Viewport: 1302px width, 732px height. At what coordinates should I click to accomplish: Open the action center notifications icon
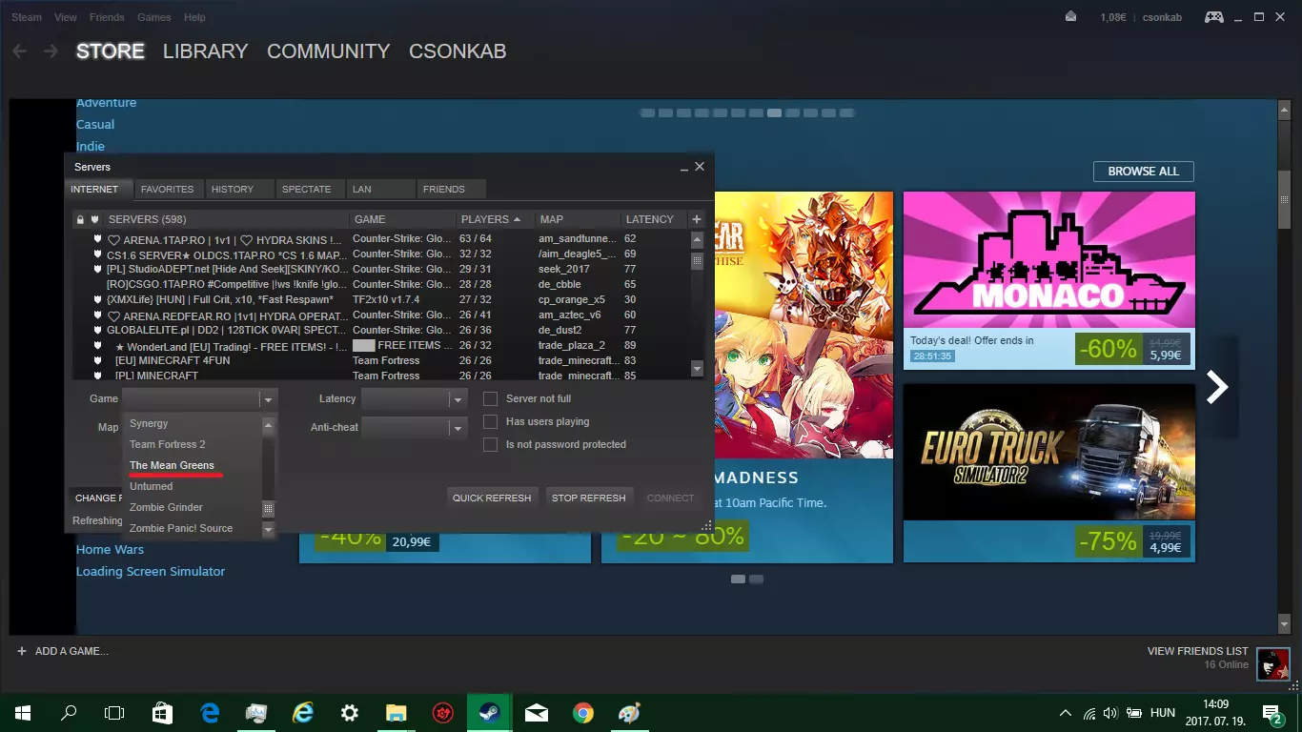click(x=1272, y=713)
